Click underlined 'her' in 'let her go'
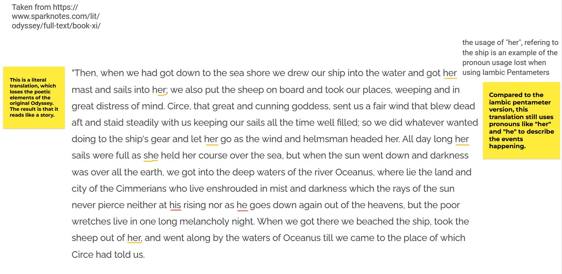 point(211,139)
